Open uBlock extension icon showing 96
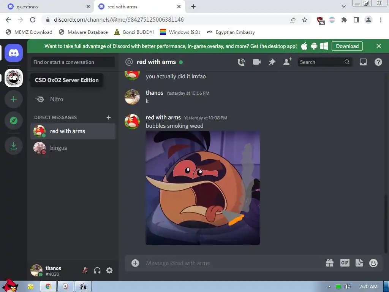 pyautogui.click(x=320, y=21)
